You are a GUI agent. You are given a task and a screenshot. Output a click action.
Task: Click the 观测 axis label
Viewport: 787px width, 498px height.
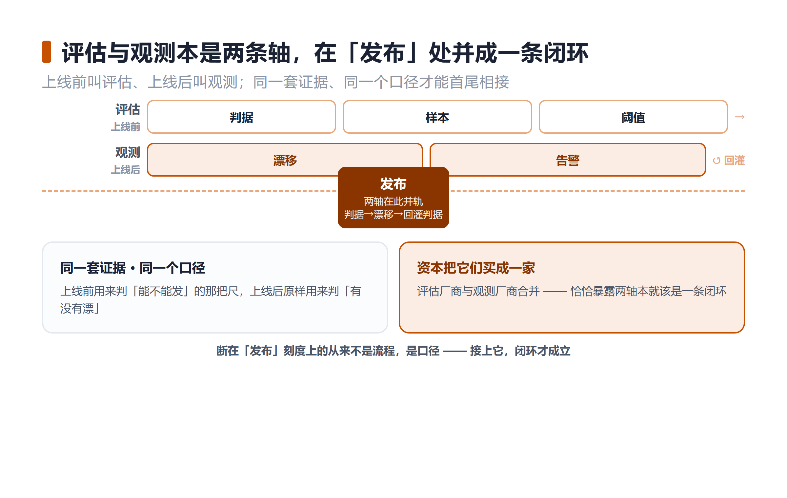(x=128, y=153)
